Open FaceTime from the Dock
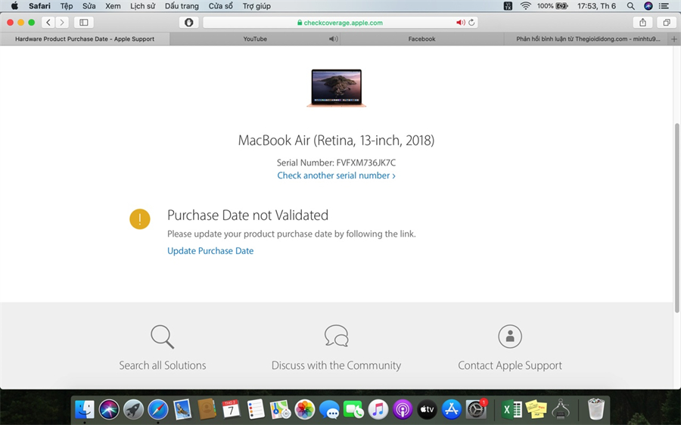Screen dimensions: 681x425 (x=353, y=409)
